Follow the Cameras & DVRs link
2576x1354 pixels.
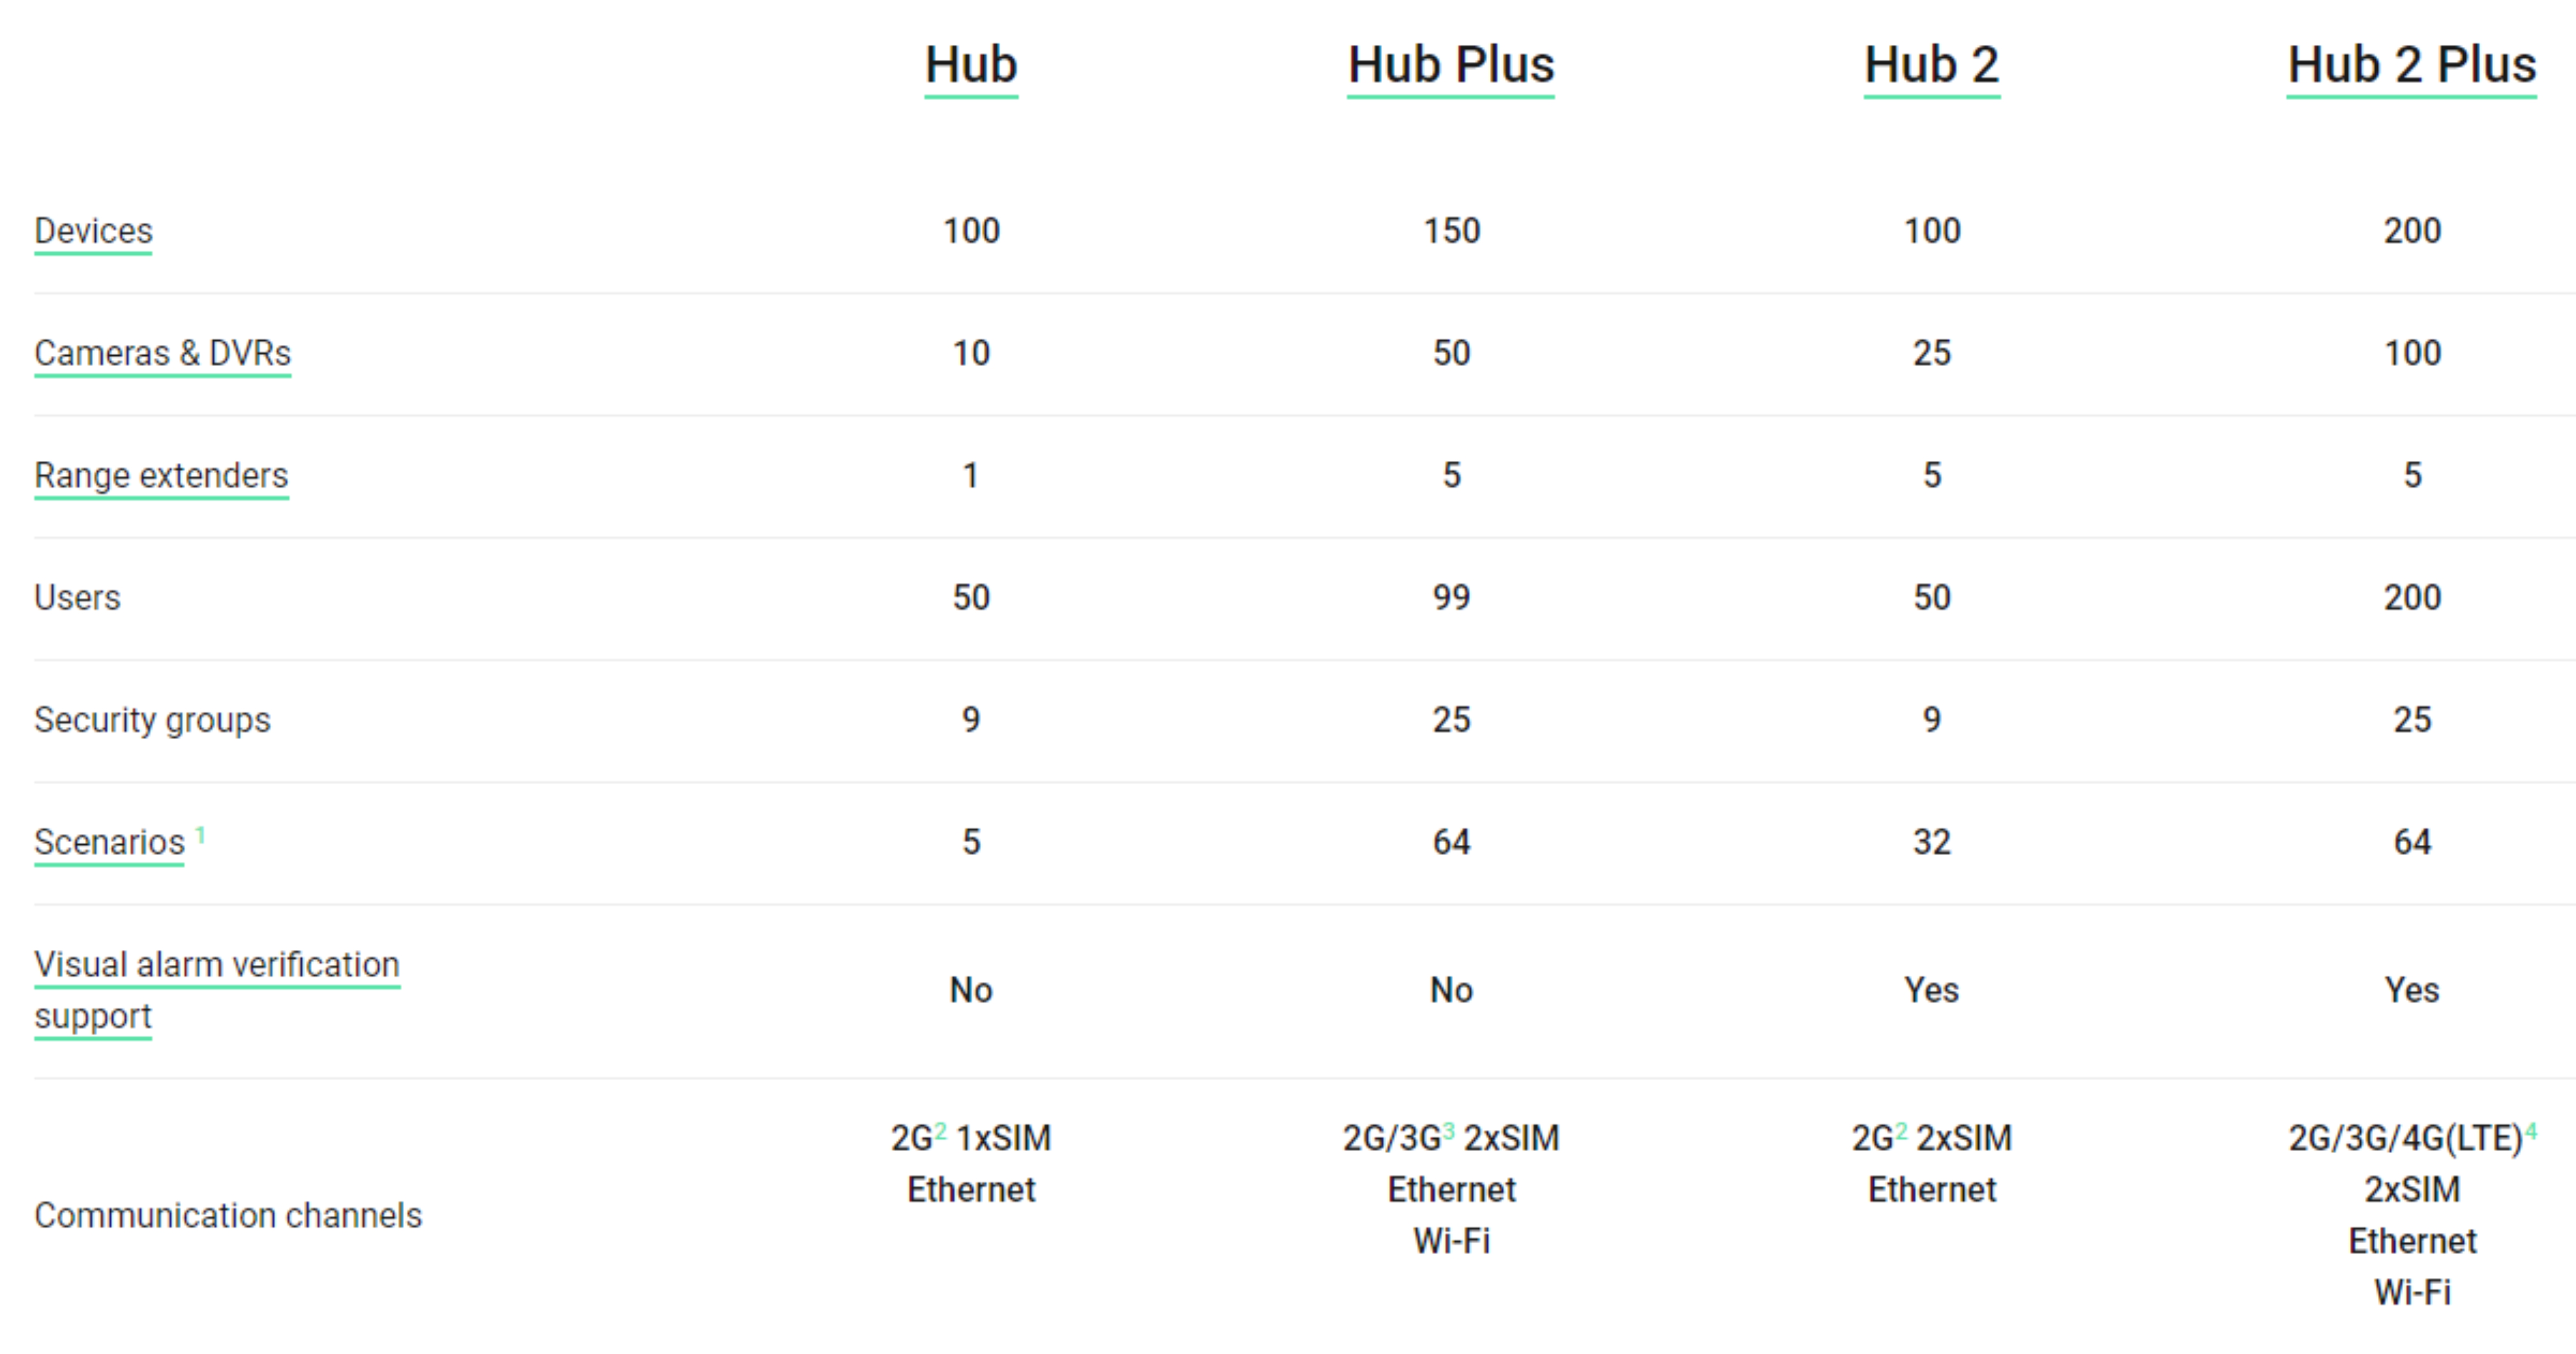[162, 354]
